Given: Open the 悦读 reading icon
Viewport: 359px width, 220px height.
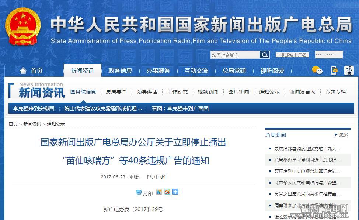Looking at the screenshot, I should 349,71.
